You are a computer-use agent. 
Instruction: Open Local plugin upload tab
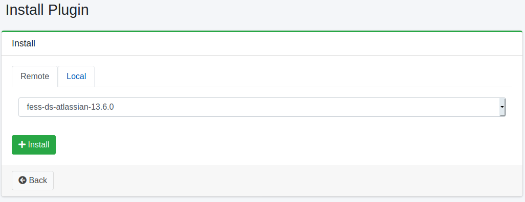coord(76,77)
